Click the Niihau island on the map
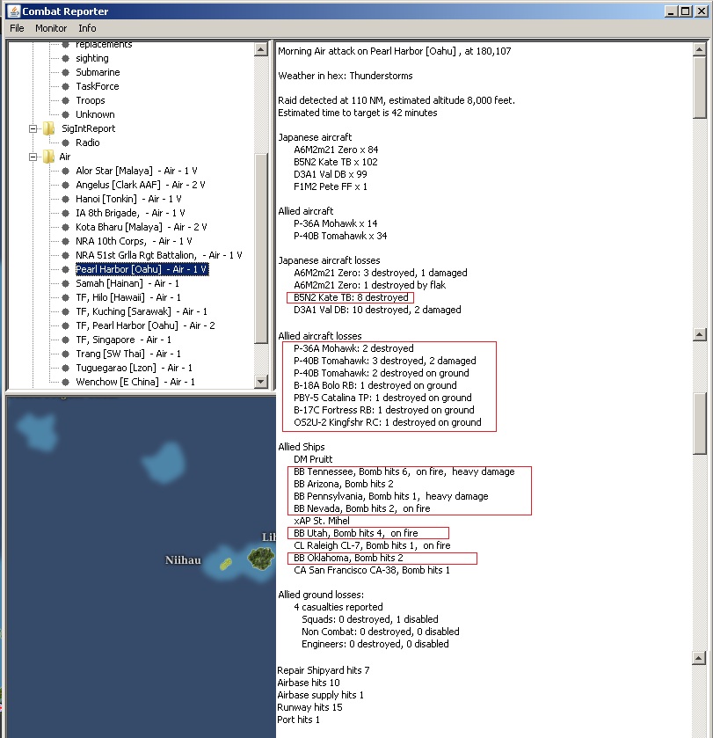Screen dimensions: 713x738 pos(226,563)
